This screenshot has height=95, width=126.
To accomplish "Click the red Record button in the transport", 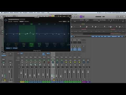I will tap(50, 16).
